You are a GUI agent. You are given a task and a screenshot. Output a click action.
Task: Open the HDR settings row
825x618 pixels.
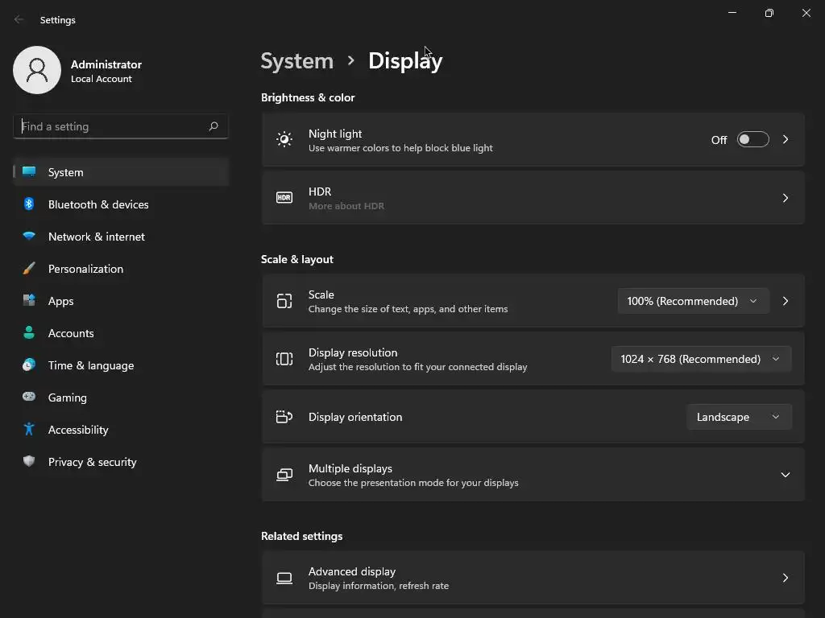pyautogui.click(x=533, y=198)
